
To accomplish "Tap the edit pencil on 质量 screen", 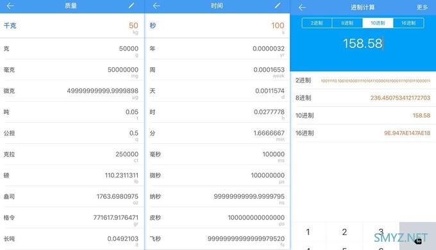I will 131,6.
